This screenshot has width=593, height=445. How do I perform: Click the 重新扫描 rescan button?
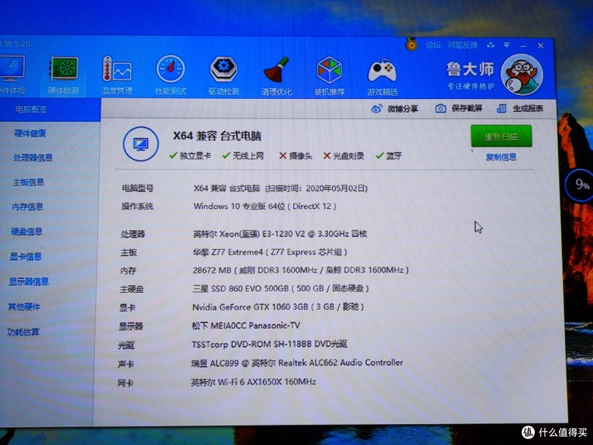pyautogui.click(x=501, y=136)
